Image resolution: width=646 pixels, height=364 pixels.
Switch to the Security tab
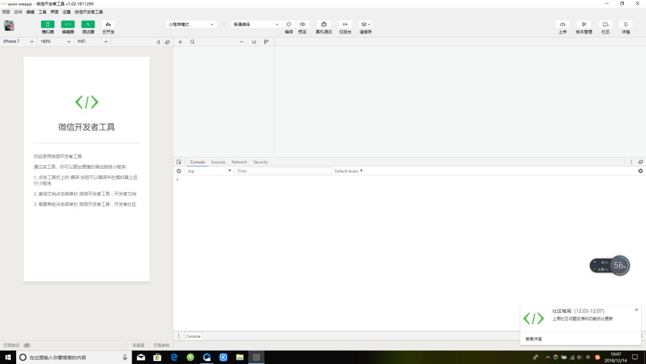pyautogui.click(x=260, y=162)
